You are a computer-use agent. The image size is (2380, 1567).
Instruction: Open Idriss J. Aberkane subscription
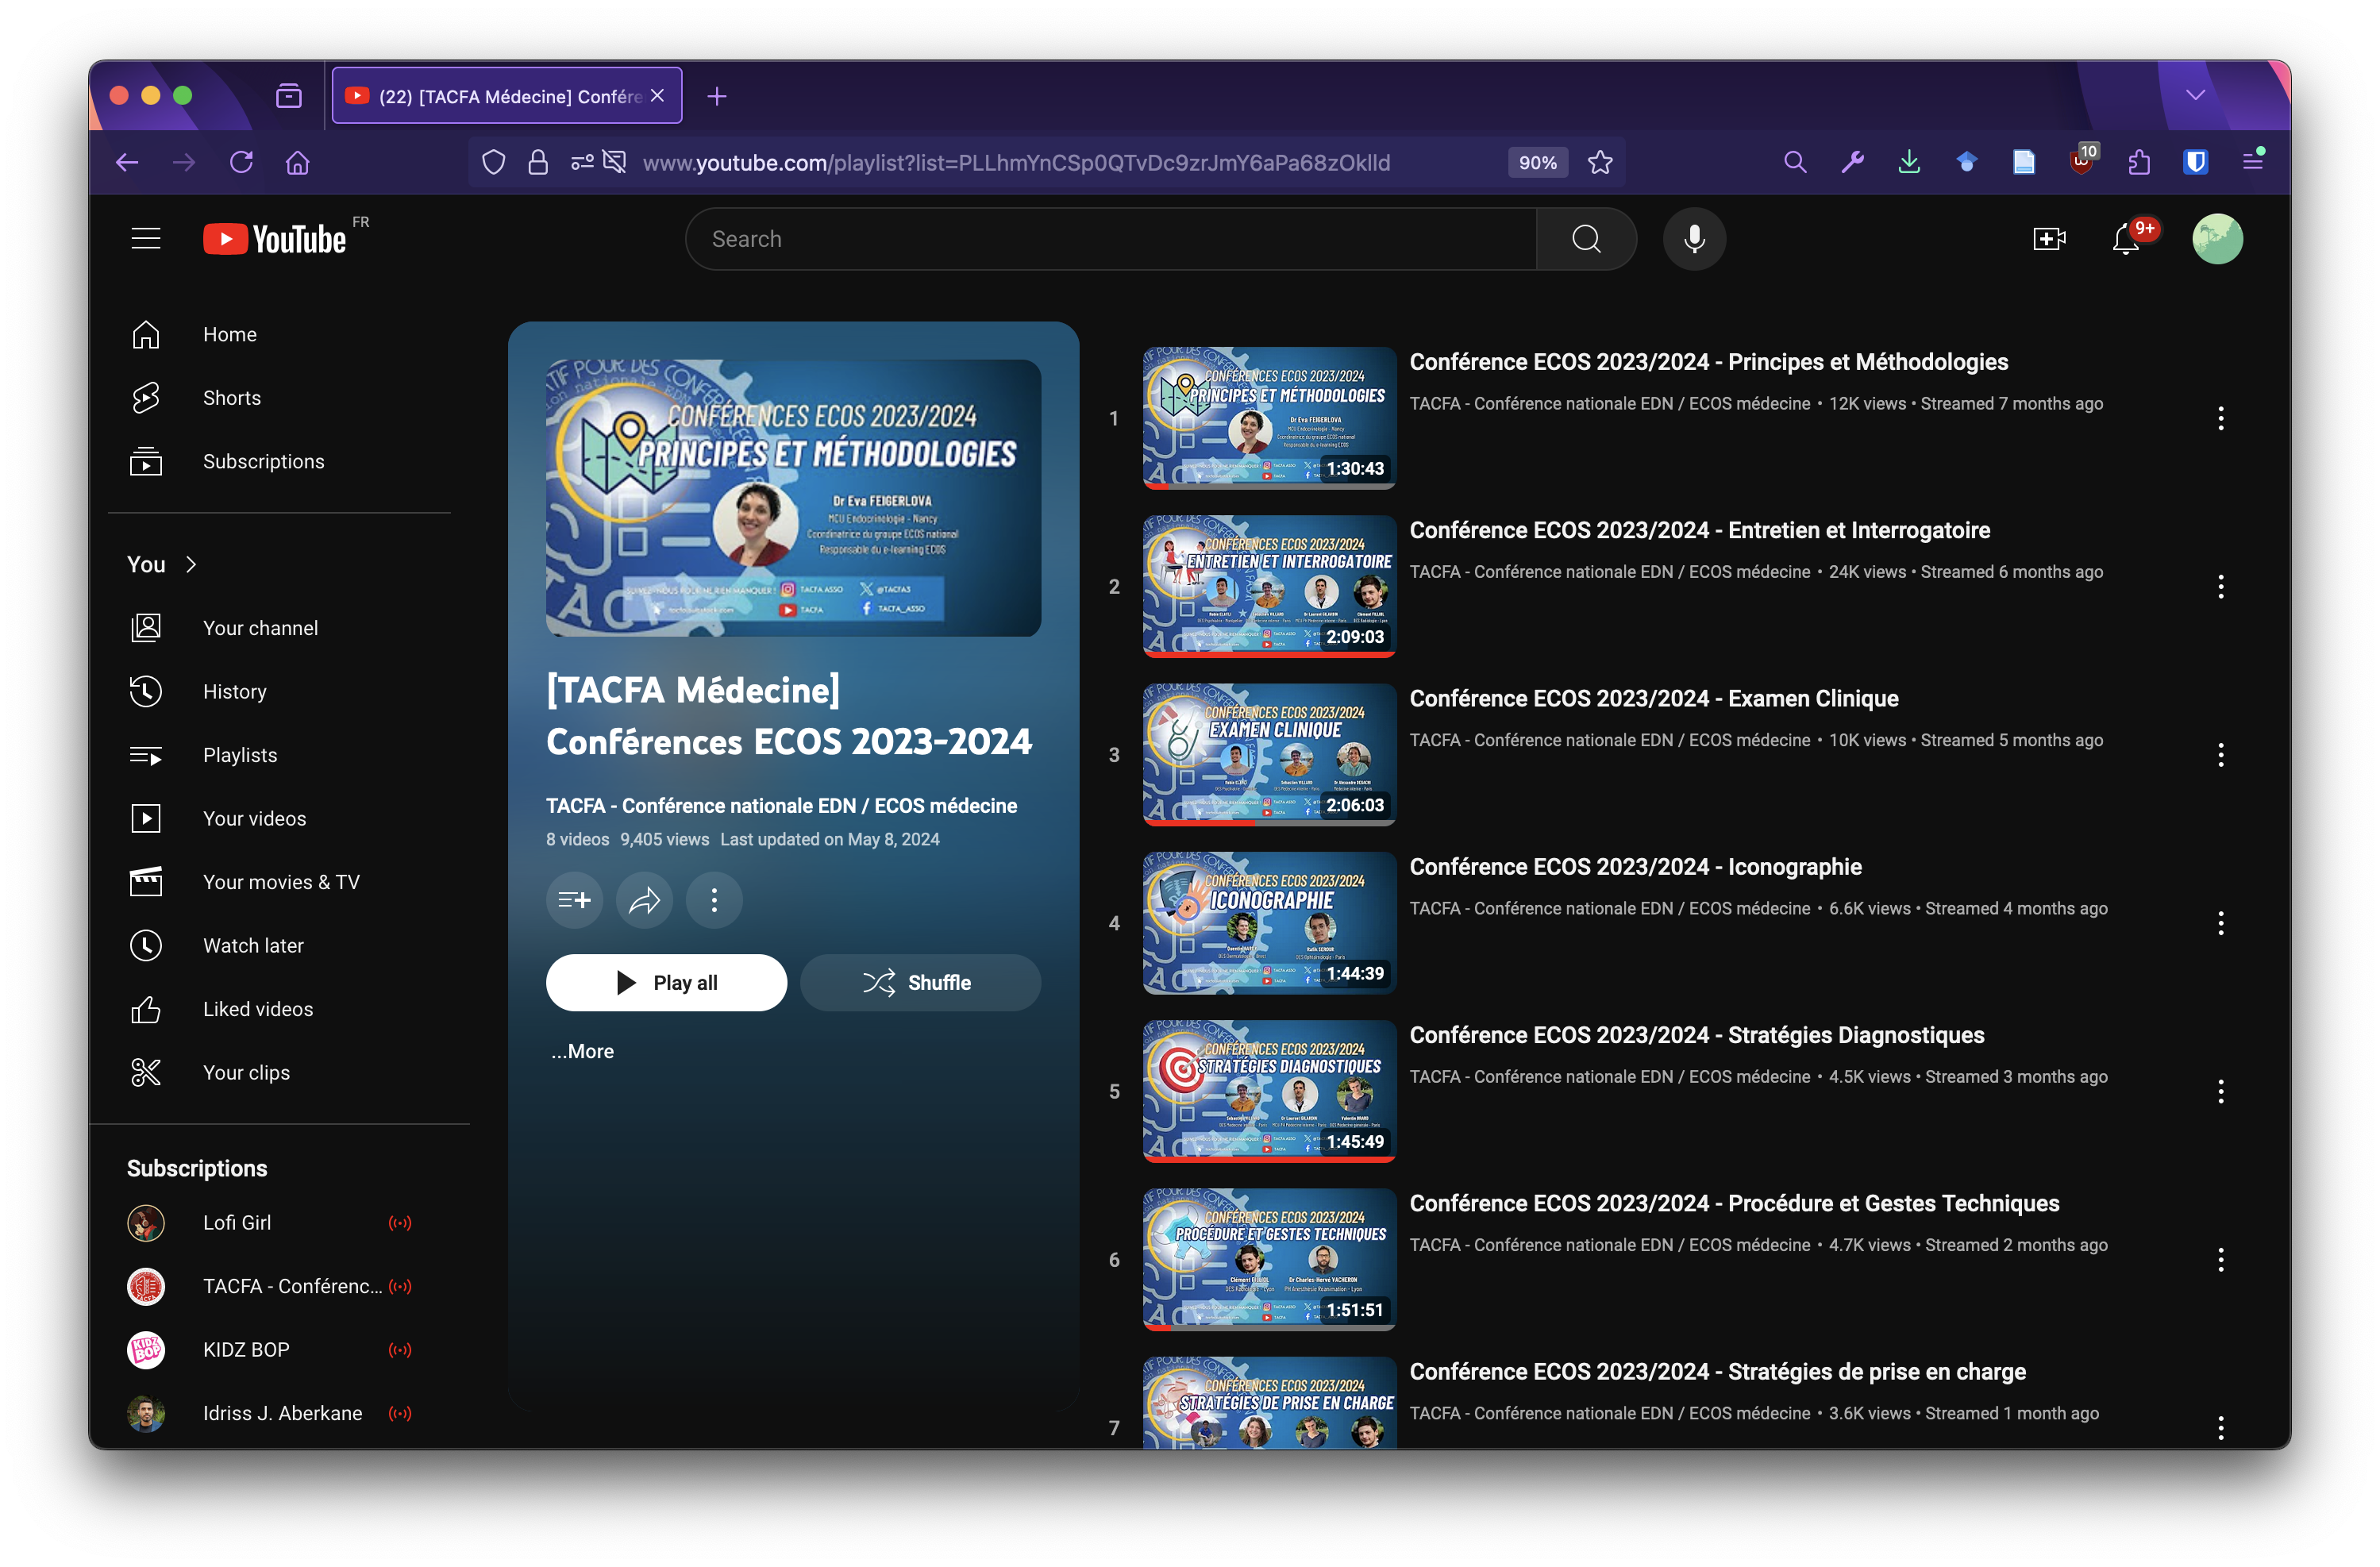(280, 1413)
